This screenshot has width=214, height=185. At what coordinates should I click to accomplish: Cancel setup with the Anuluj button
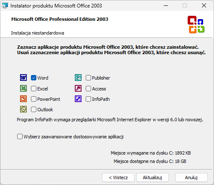point(191,177)
